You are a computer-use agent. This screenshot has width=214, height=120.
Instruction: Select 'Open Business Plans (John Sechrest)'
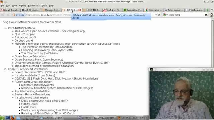click(x=39, y=60)
